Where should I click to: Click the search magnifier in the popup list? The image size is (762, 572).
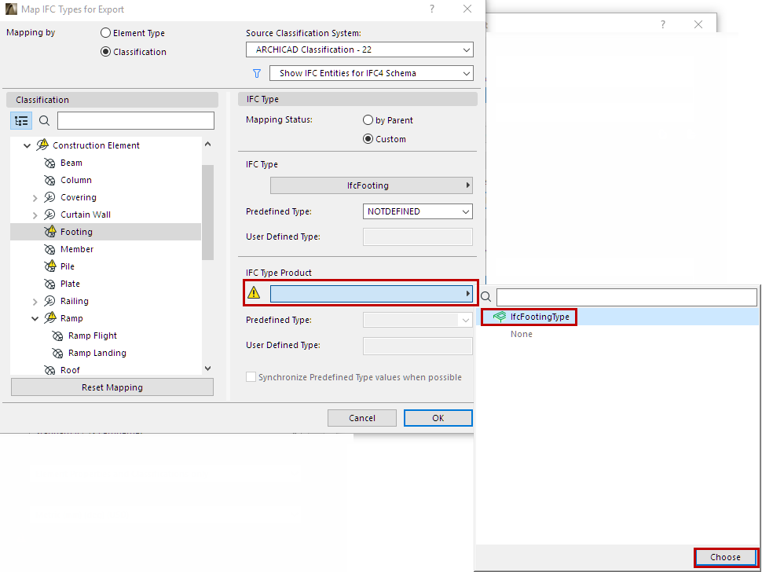pyautogui.click(x=486, y=296)
